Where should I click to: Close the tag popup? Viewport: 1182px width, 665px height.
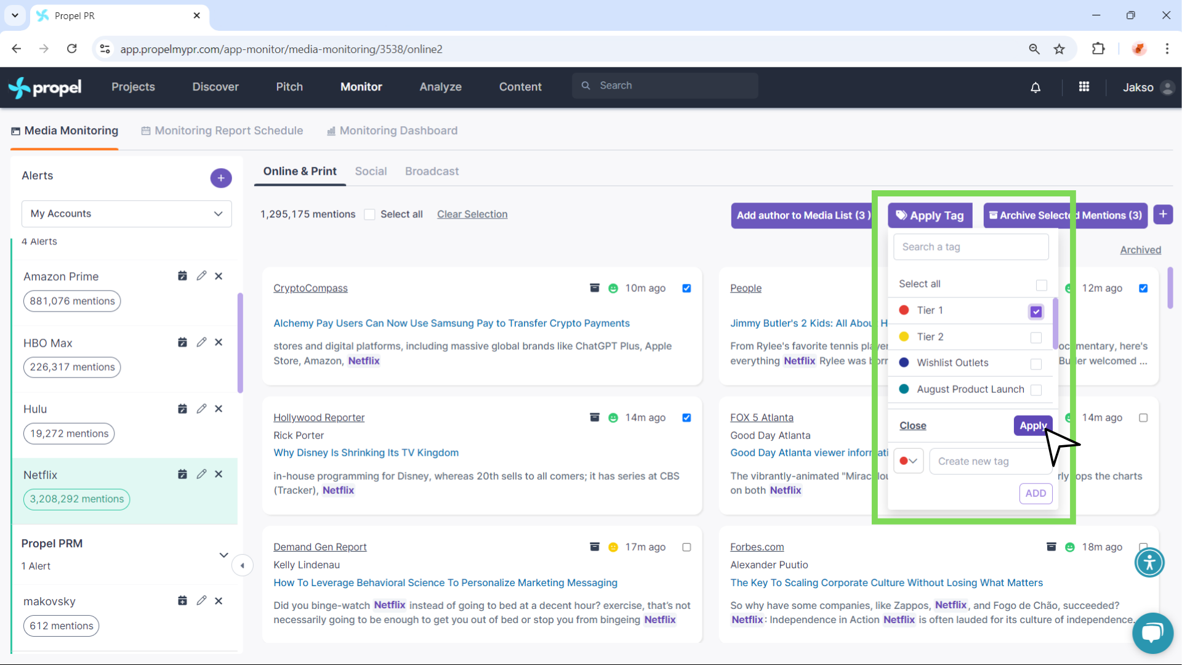pyautogui.click(x=912, y=425)
